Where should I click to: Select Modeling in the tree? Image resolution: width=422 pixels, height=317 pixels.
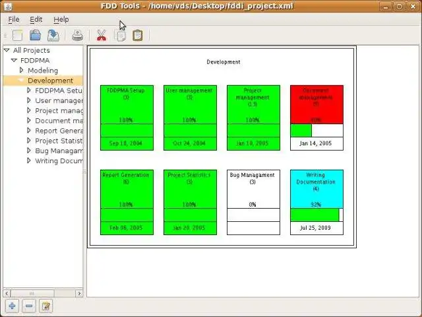(43, 71)
